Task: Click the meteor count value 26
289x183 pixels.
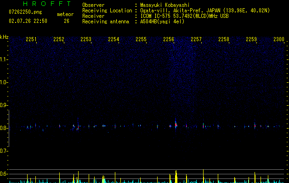Action: [67, 21]
